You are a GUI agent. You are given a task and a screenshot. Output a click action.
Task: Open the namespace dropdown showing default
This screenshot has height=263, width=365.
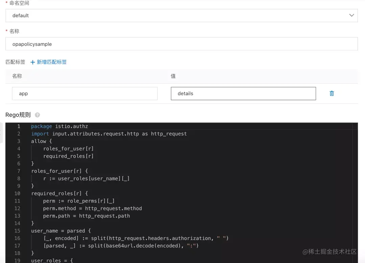[x=181, y=16]
